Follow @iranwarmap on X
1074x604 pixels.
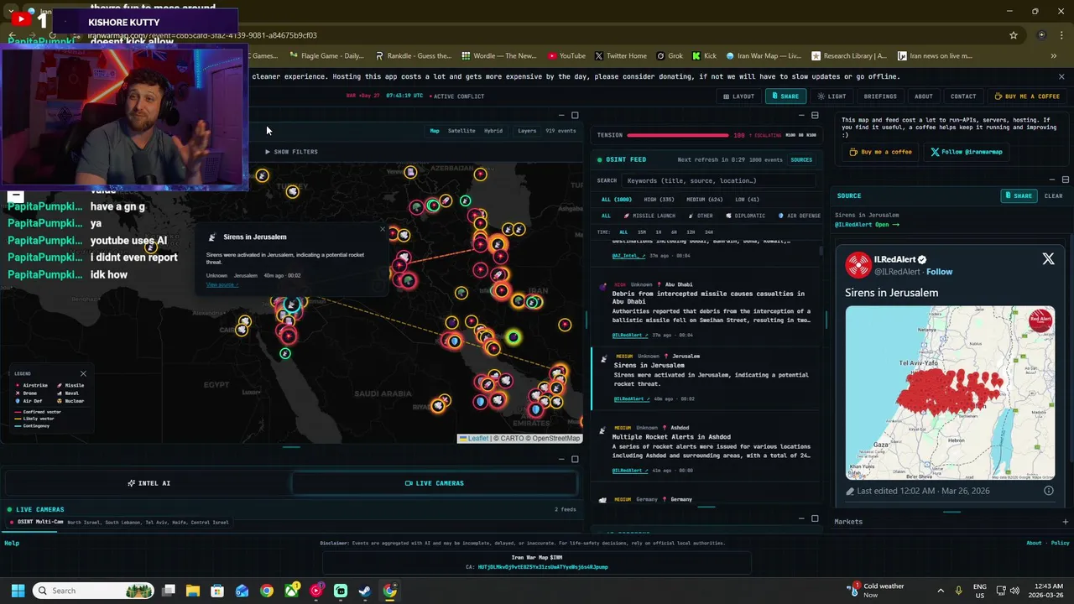967,152
